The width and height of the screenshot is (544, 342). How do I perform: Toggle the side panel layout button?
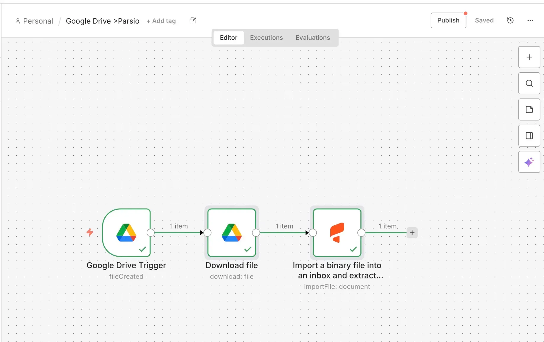tap(529, 136)
